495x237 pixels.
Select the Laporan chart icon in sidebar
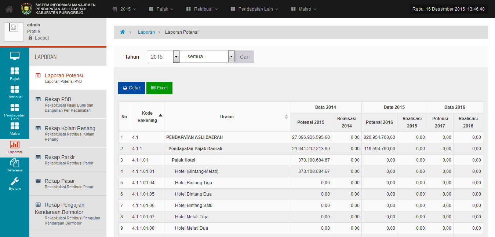(15, 144)
